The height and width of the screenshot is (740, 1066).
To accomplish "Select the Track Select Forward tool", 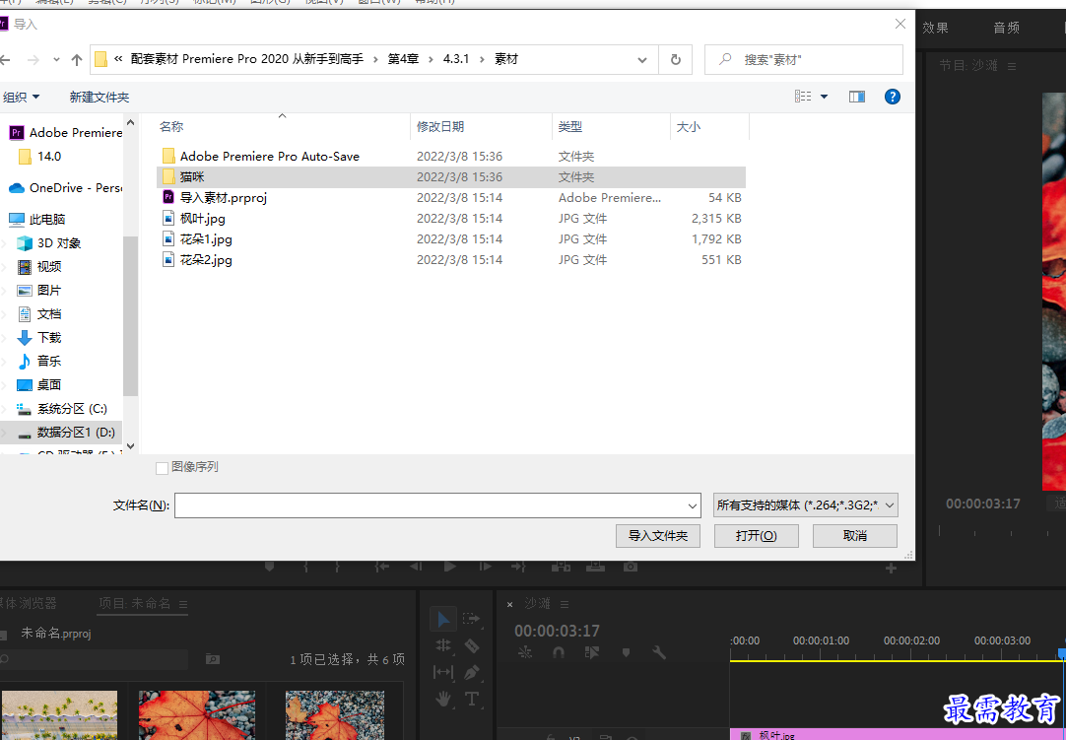I will coord(471,618).
